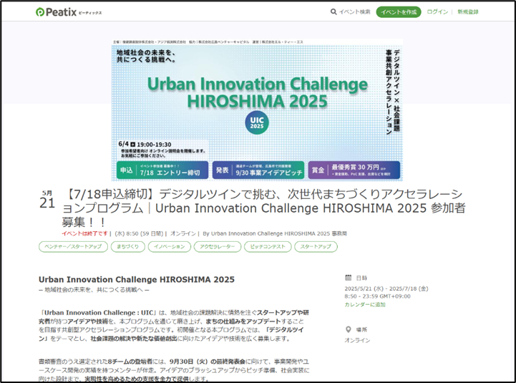516x383 pixels.
Task: Click the event banner image
Action: (256, 109)
